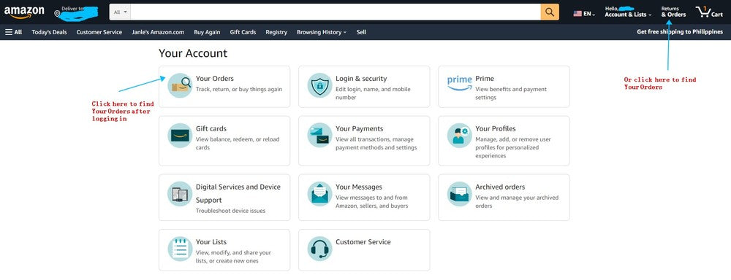Open the Gift cards card title
731x280 pixels.
click(211, 129)
